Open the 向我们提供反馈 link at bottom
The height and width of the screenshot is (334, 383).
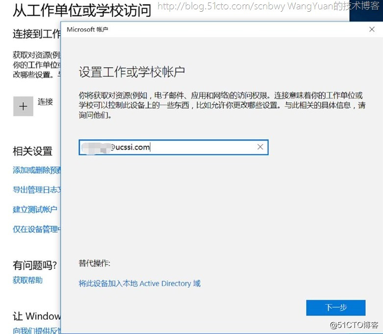coord(37,331)
